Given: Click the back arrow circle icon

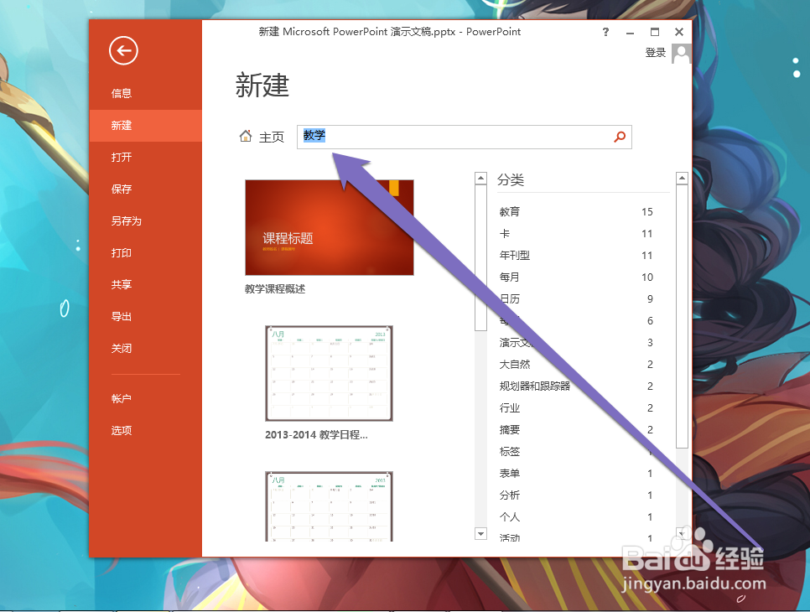Looking at the screenshot, I should (123, 50).
